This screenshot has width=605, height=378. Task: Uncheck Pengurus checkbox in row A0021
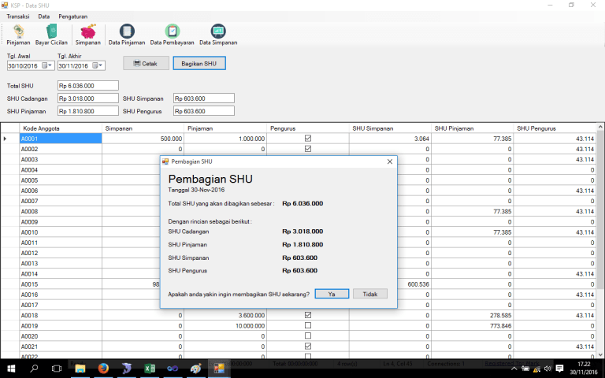pos(308,346)
